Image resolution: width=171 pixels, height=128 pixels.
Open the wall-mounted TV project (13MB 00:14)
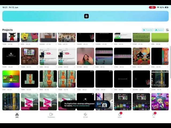click(30, 56)
